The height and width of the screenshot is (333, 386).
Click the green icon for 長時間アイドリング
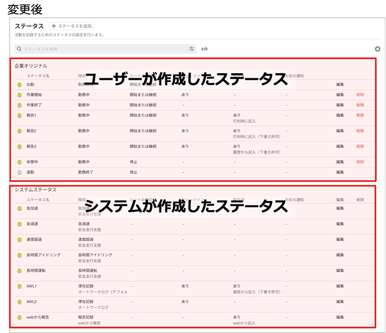coord(19,255)
